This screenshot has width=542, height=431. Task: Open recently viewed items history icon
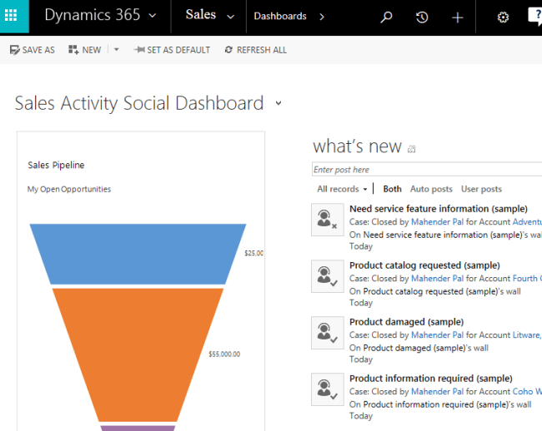tap(422, 17)
